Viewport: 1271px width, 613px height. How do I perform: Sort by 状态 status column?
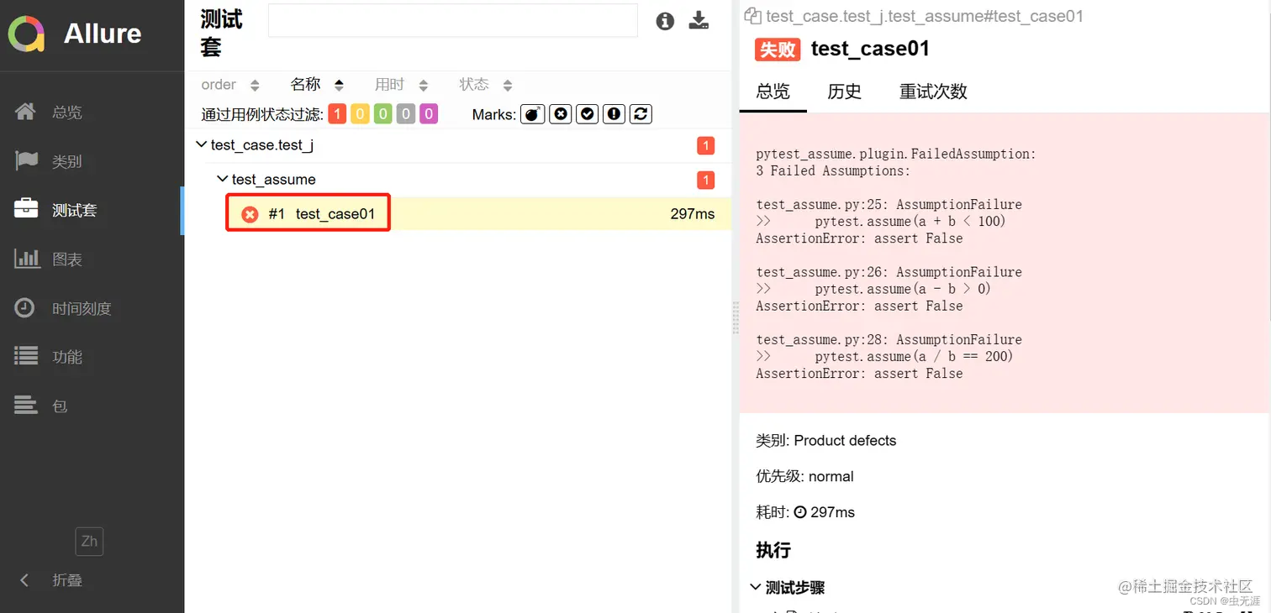(485, 85)
